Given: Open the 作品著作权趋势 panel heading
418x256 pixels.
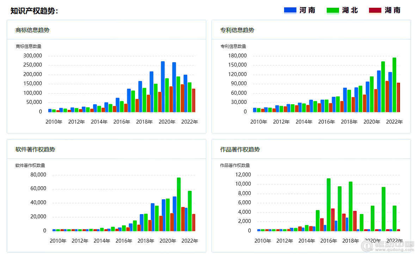Looking at the screenshot, I should click(240, 149).
